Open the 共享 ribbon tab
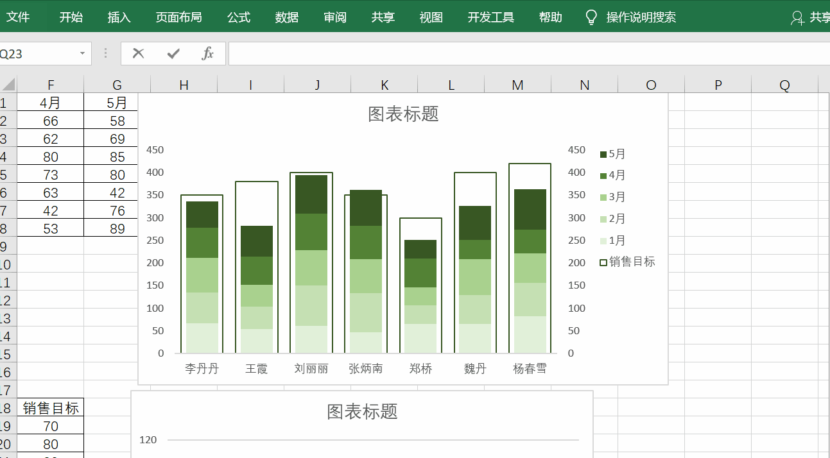 (383, 17)
